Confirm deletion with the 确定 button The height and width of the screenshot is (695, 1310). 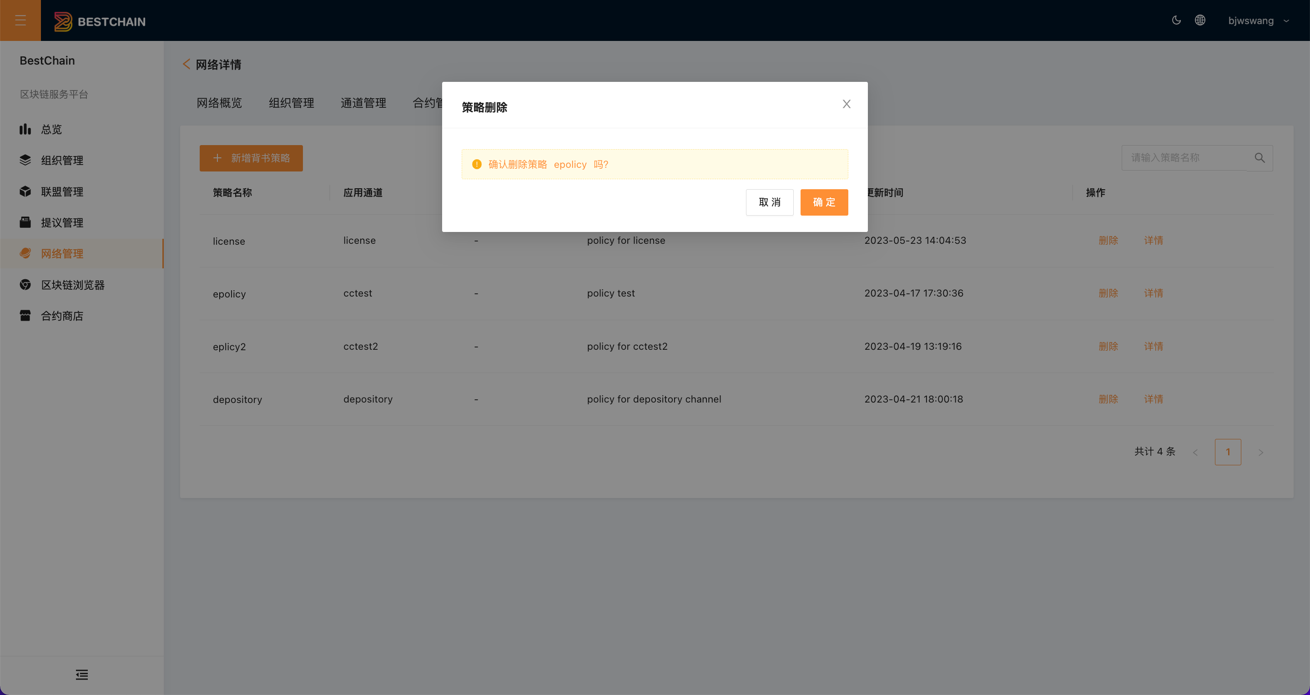pos(824,202)
